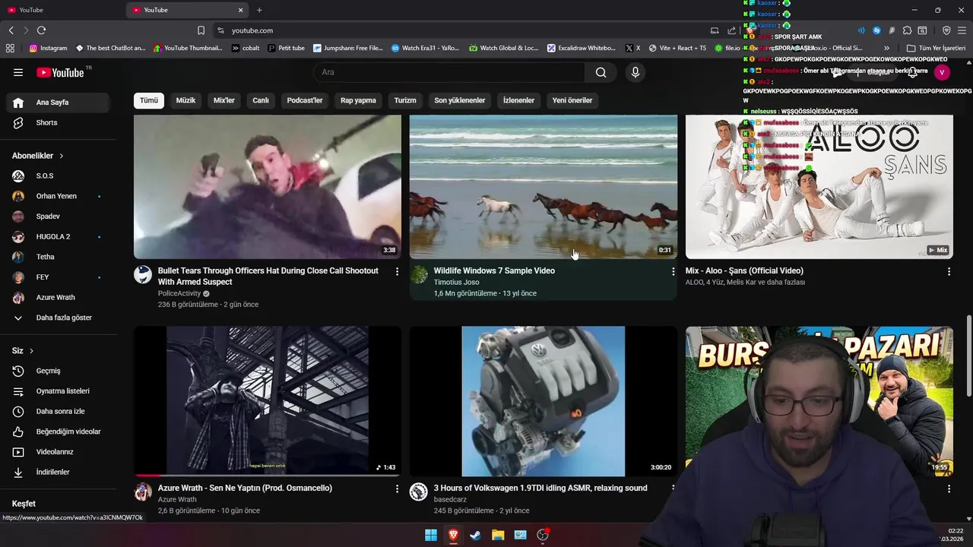Open Videolarınız in sidebar

click(59, 452)
